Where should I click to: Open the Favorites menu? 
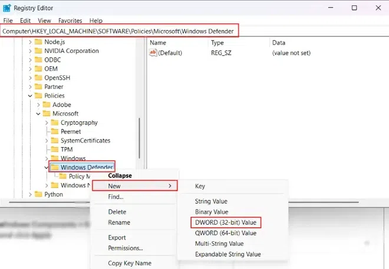[70, 21]
